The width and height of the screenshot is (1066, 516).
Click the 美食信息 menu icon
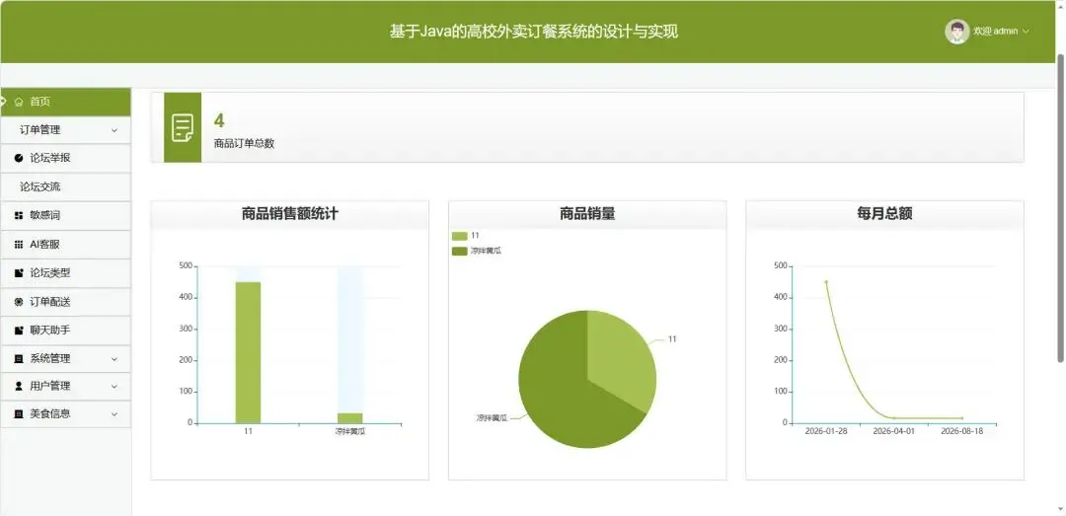tap(19, 413)
